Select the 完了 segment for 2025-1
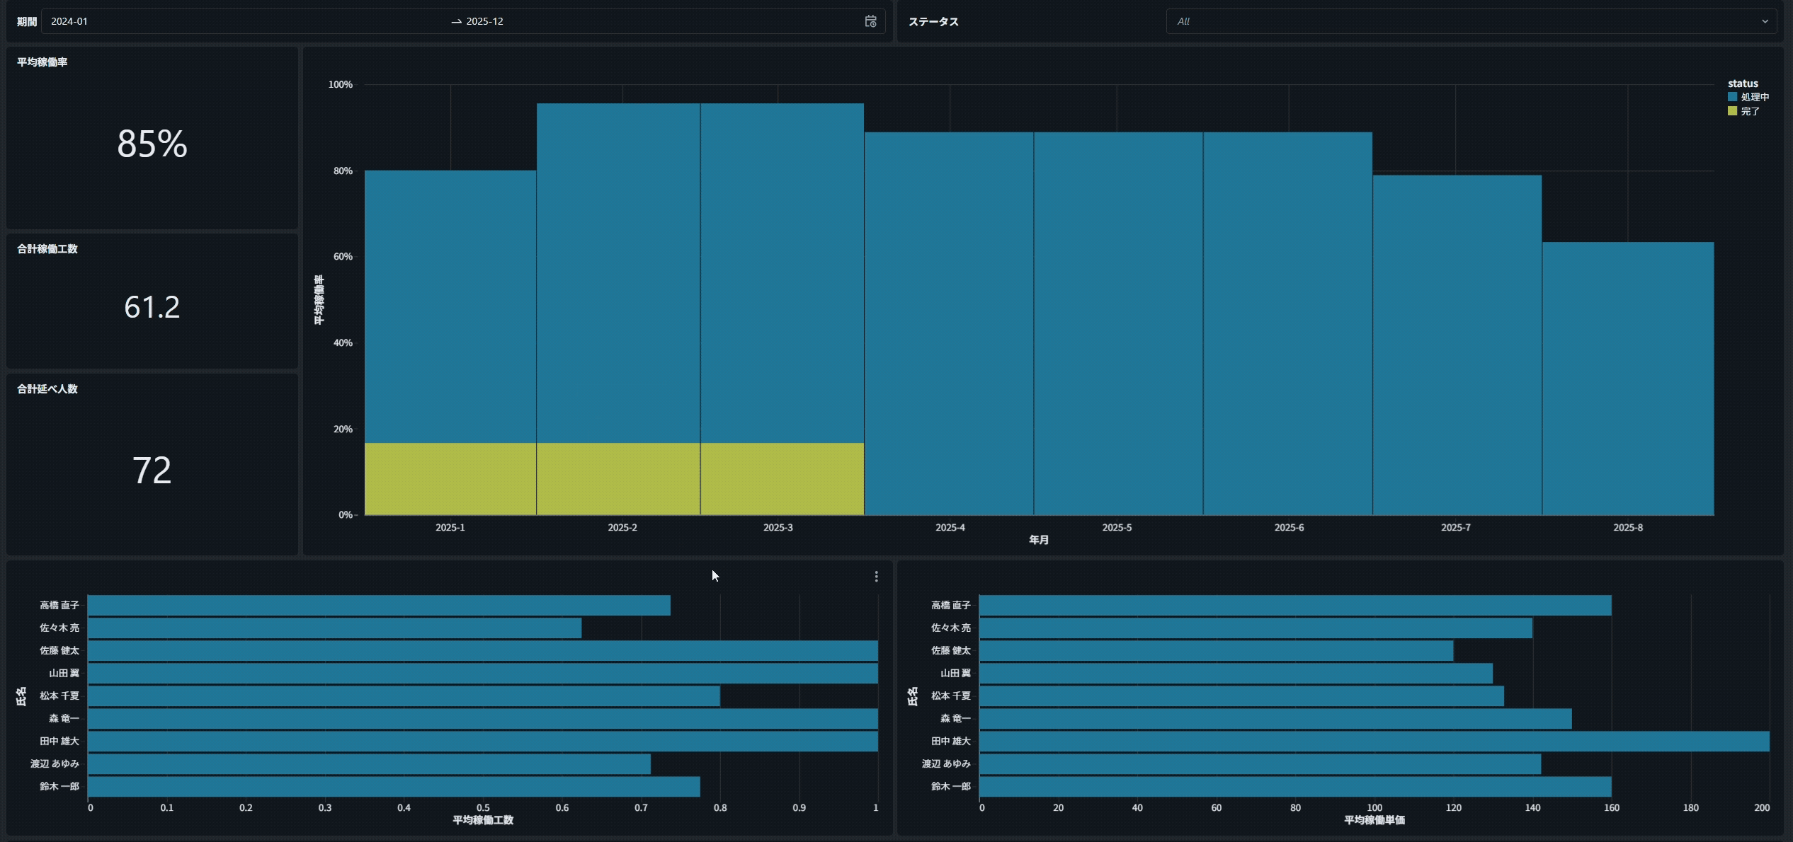Image resolution: width=1793 pixels, height=842 pixels. tap(450, 479)
